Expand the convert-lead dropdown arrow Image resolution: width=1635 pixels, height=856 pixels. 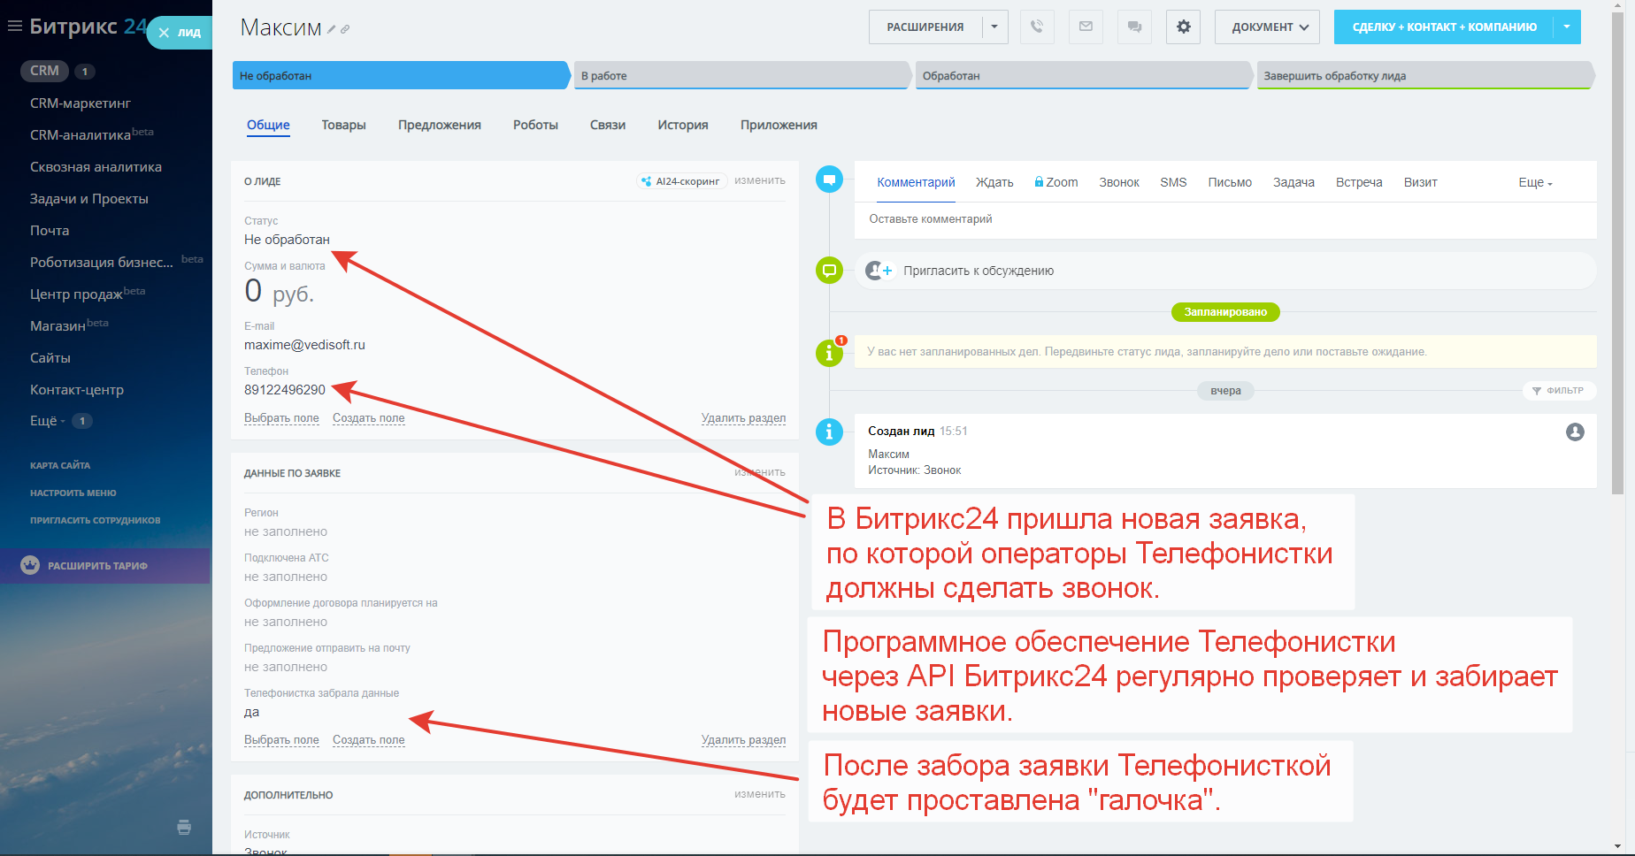point(1567,27)
